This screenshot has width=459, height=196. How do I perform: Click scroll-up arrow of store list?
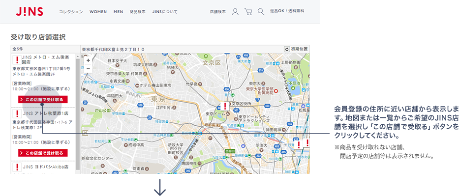click(78, 56)
